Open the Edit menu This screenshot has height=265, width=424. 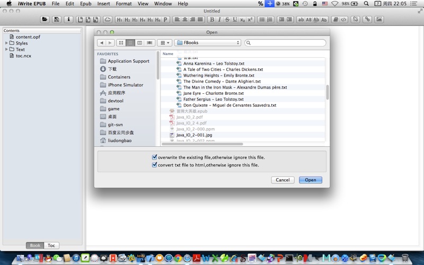pos(70,4)
